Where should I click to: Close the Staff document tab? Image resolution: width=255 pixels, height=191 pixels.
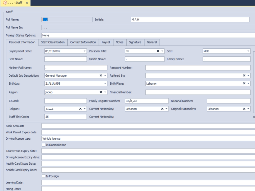[27, 3]
